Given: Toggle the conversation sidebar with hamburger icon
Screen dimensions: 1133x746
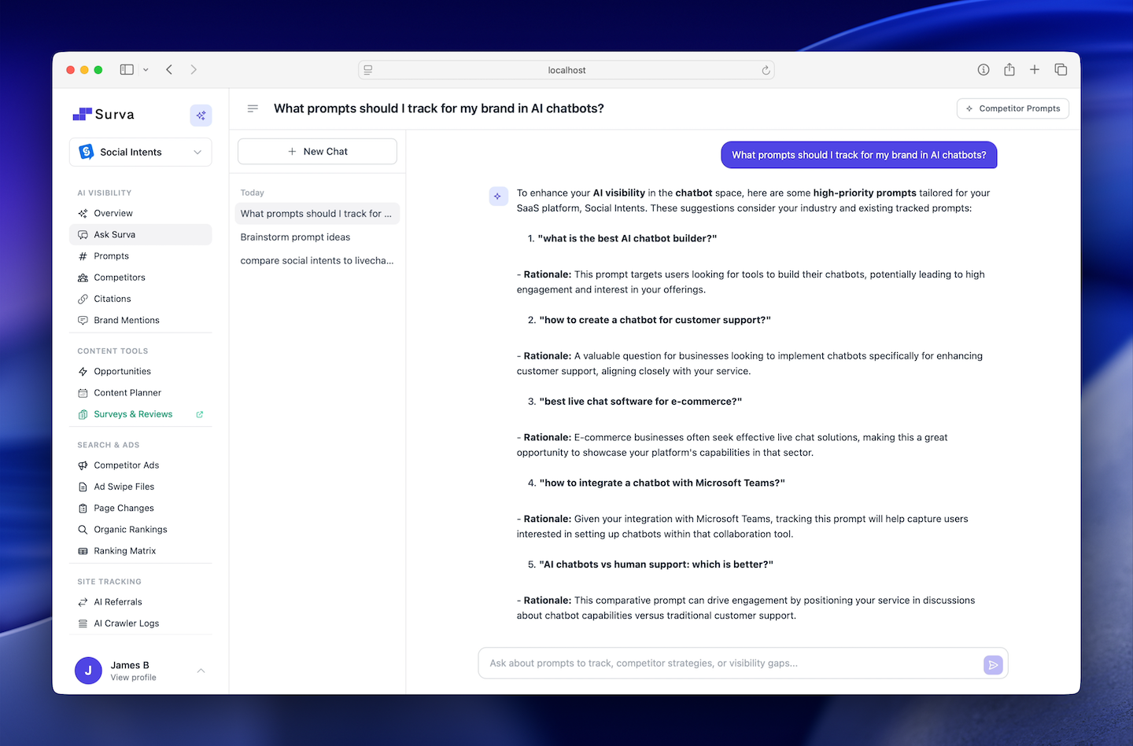Looking at the screenshot, I should point(253,108).
